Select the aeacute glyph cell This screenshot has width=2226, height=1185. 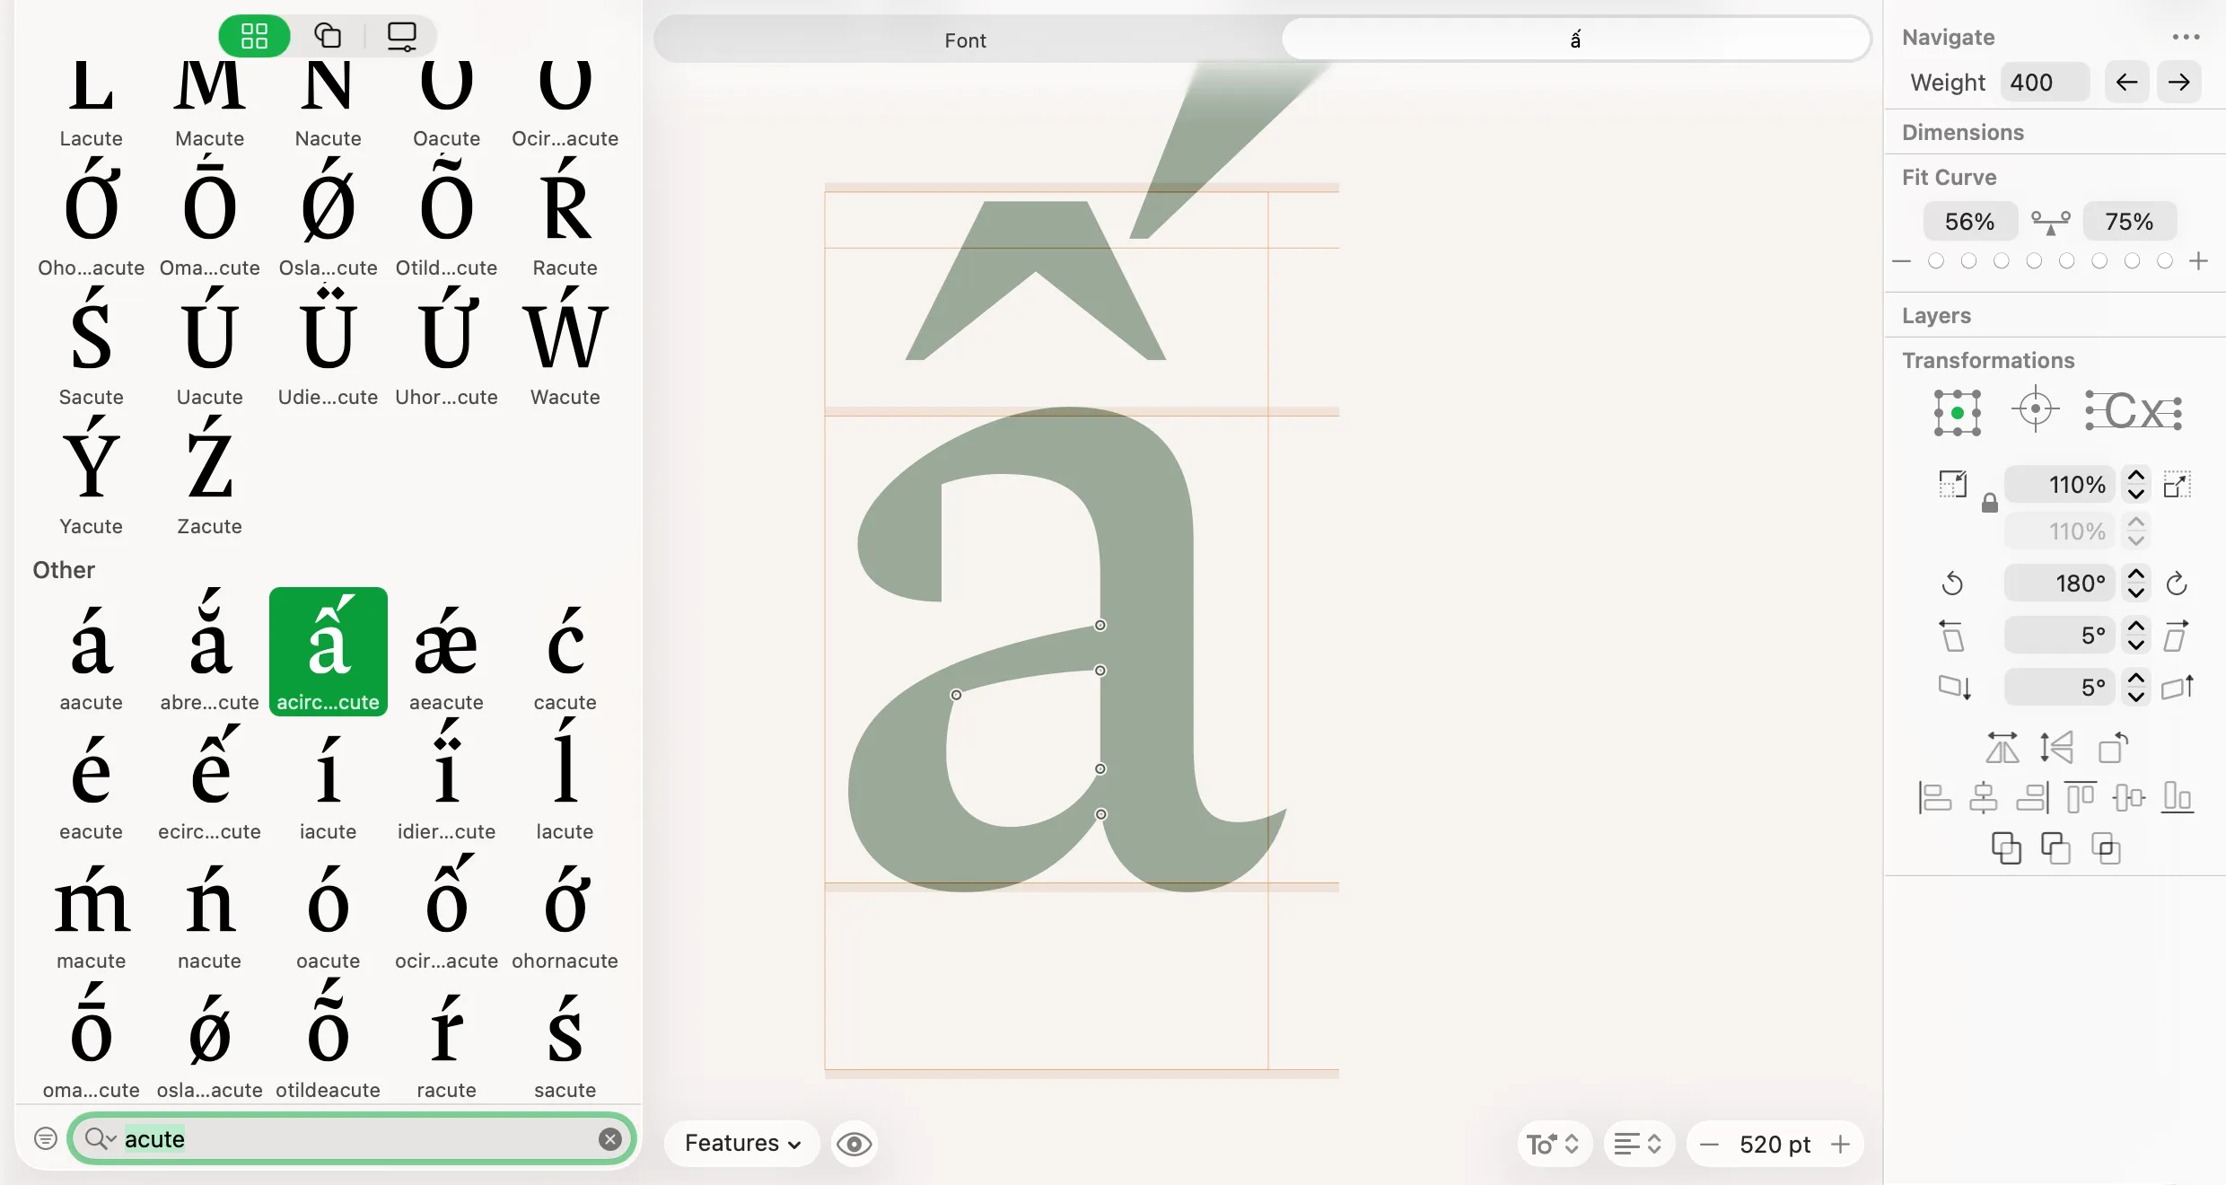[446, 652]
